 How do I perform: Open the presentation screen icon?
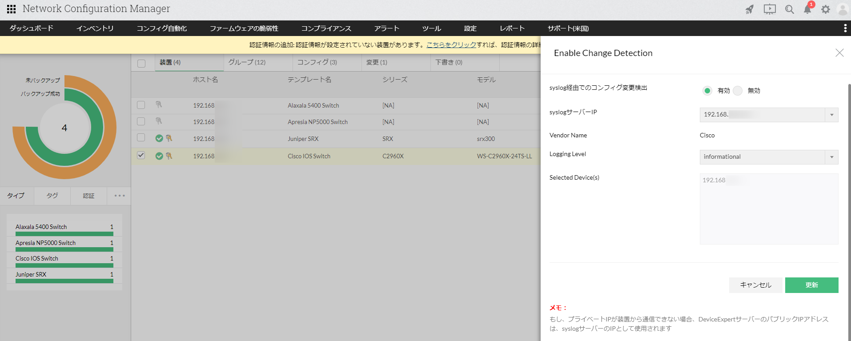coord(770,9)
